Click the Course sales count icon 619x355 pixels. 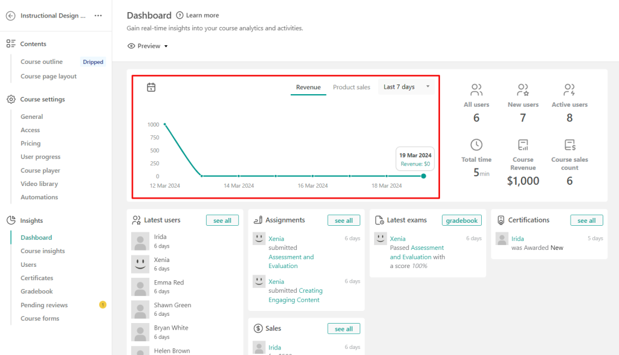click(569, 145)
